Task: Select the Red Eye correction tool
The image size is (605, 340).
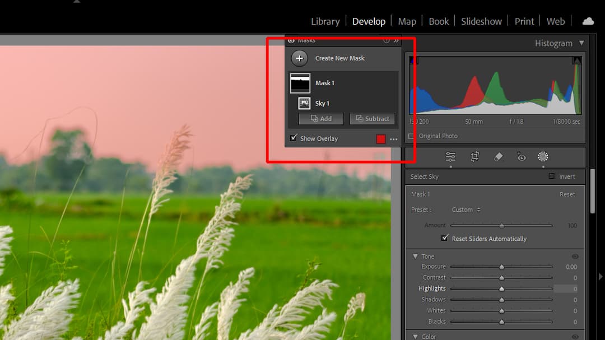Action: (521, 157)
